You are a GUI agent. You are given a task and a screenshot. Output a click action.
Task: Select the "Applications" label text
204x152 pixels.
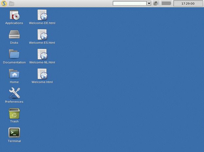tap(14, 23)
